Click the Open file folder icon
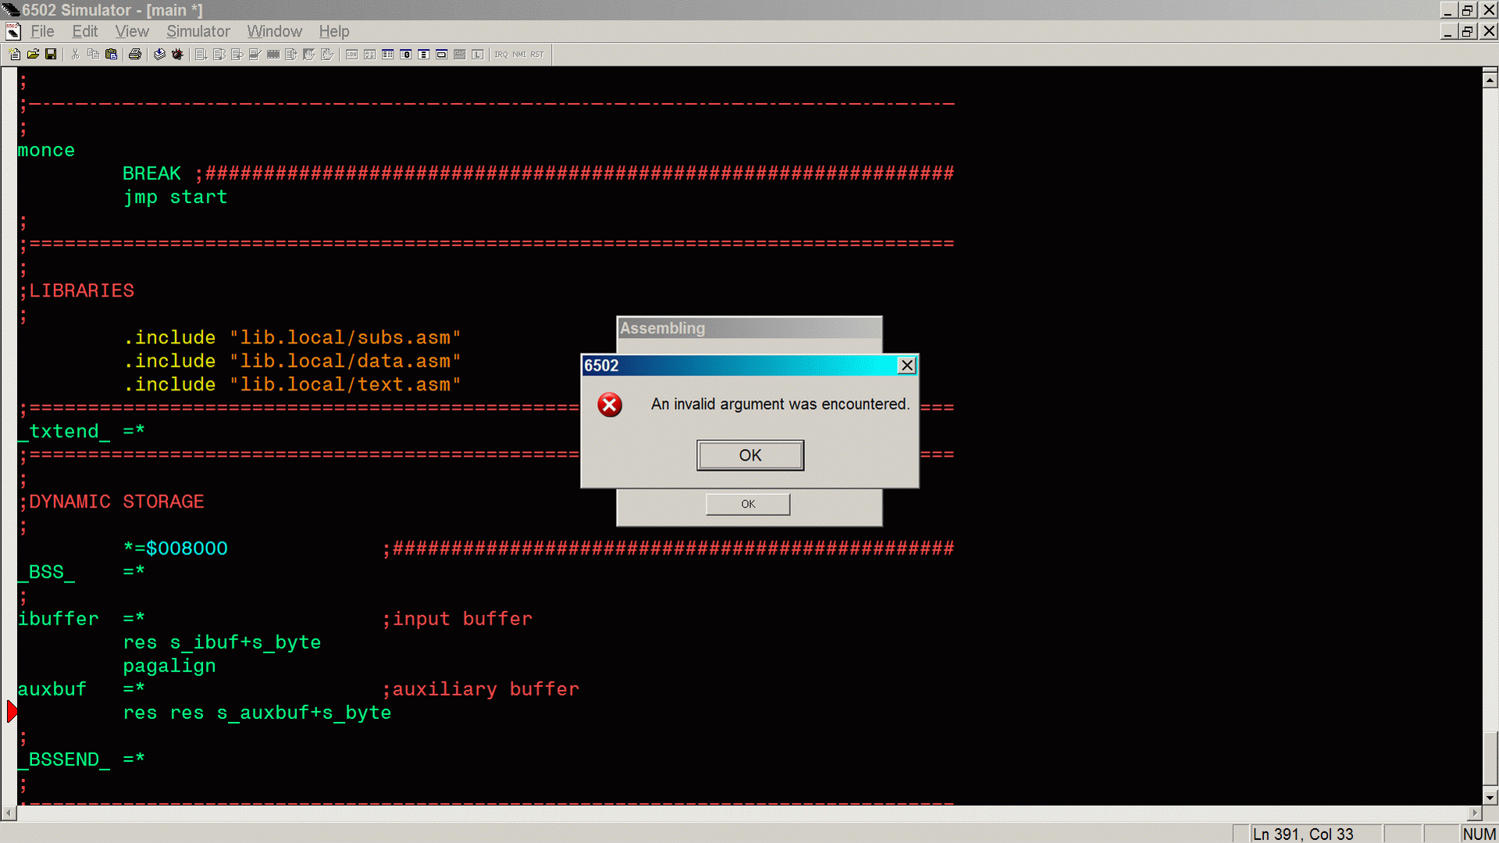 pyautogui.click(x=33, y=55)
